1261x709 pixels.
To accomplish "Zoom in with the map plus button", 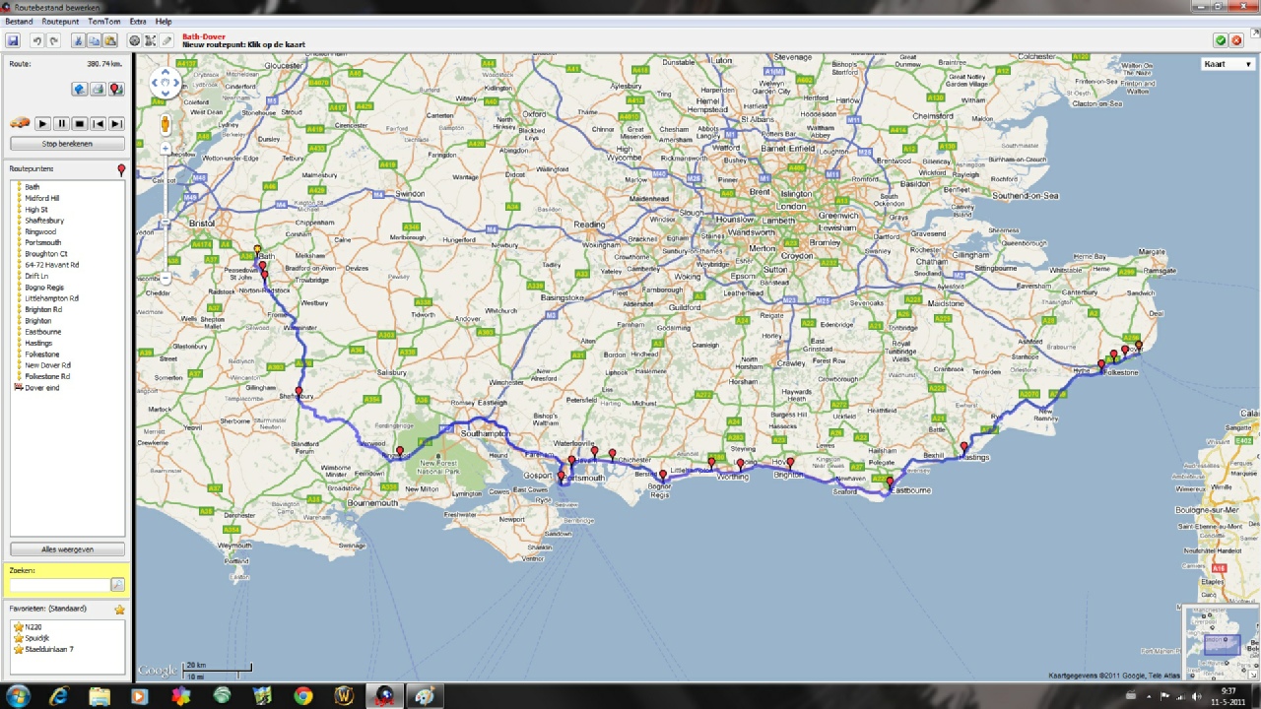I will pos(166,149).
